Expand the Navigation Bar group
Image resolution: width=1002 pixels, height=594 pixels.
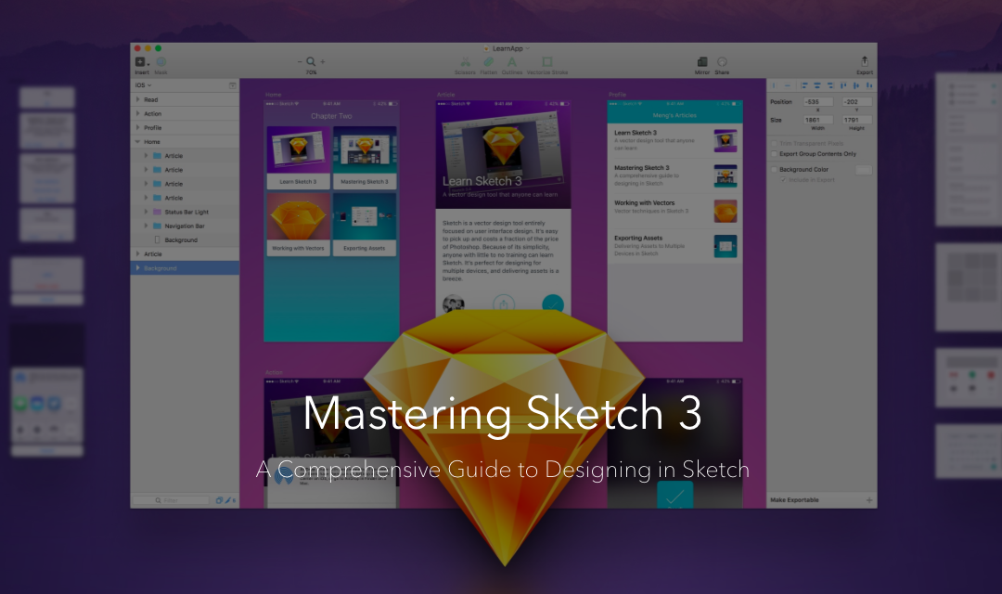point(146,226)
